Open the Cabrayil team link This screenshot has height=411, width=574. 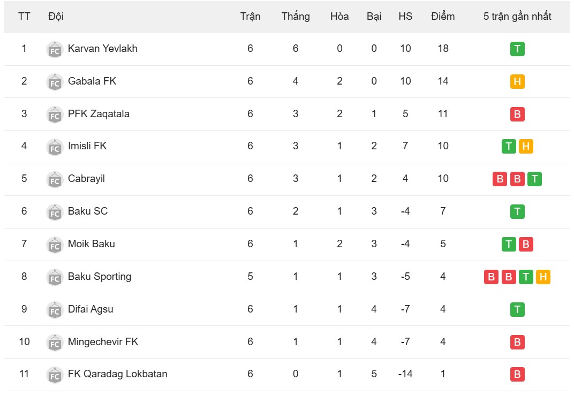click(x=86, y=179)
